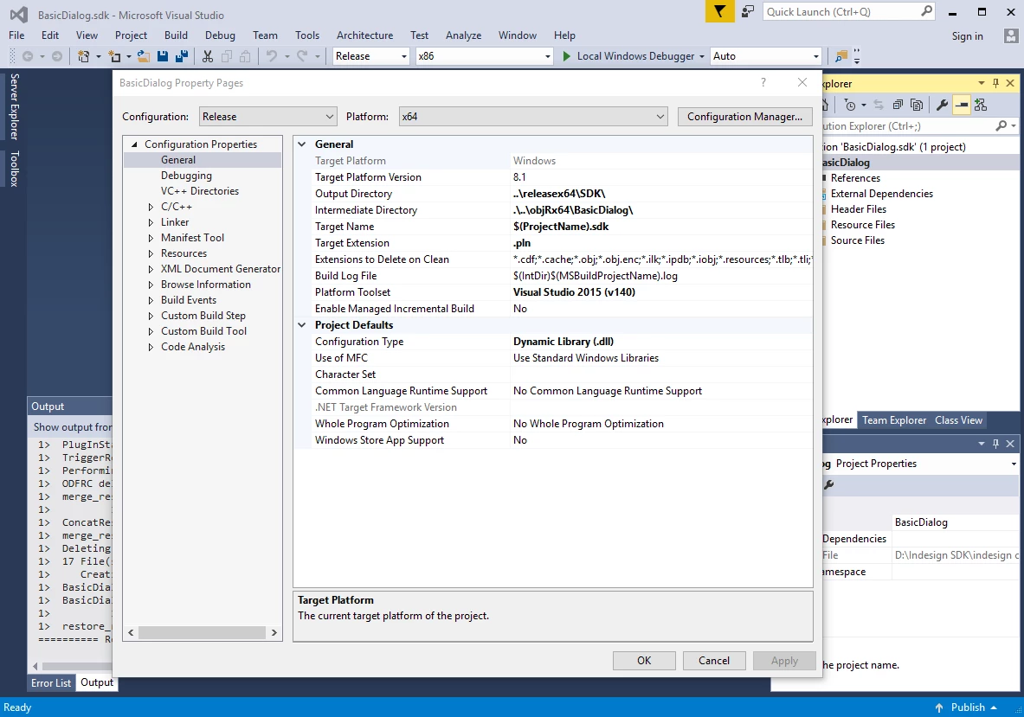Click the Cancel button
Screen dimensions: 1024x717
714,660
